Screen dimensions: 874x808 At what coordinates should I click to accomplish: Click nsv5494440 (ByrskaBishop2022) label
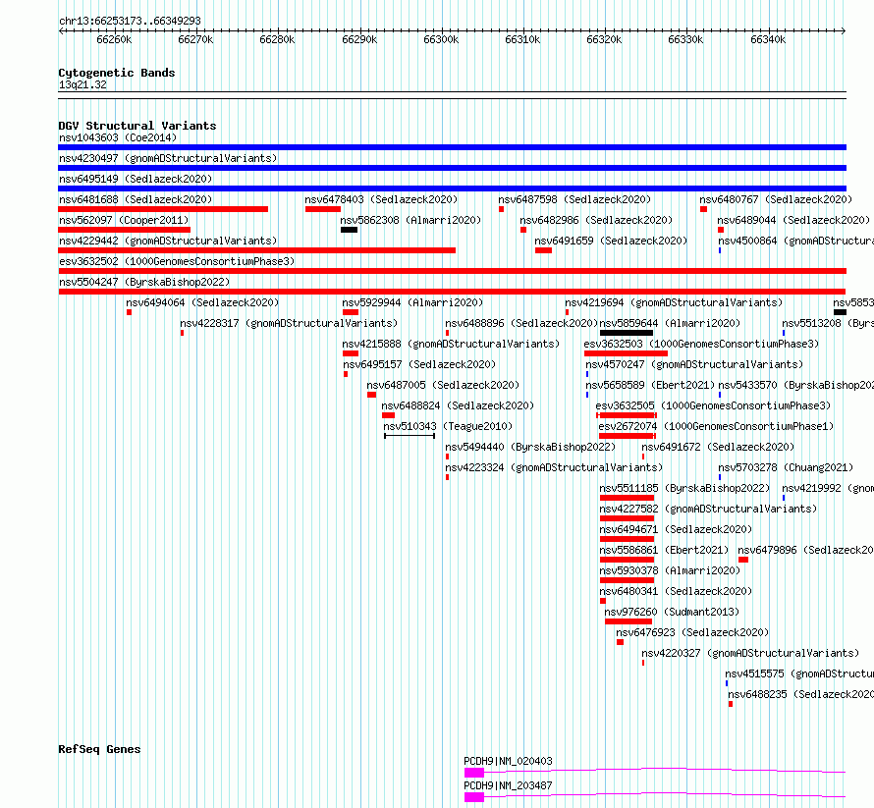[530, 447]
